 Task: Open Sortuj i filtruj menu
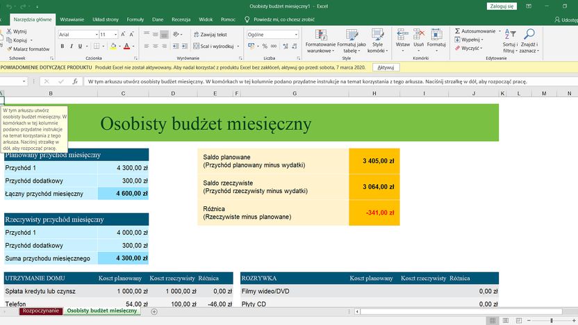click(x=510, y=41)
